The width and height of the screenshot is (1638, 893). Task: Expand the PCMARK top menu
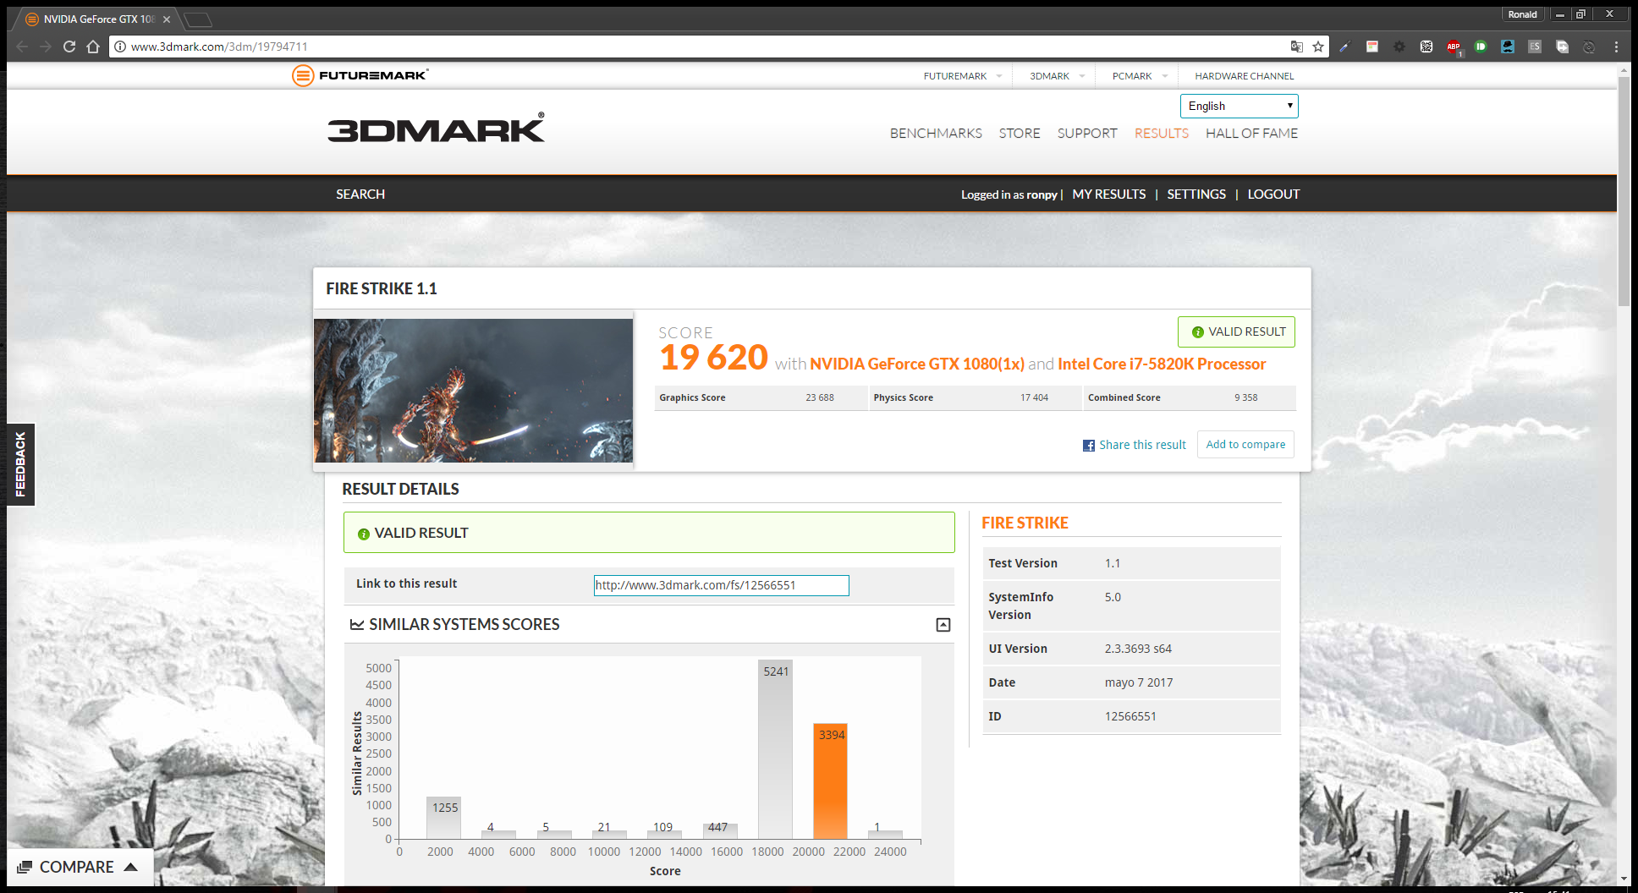1140,76
